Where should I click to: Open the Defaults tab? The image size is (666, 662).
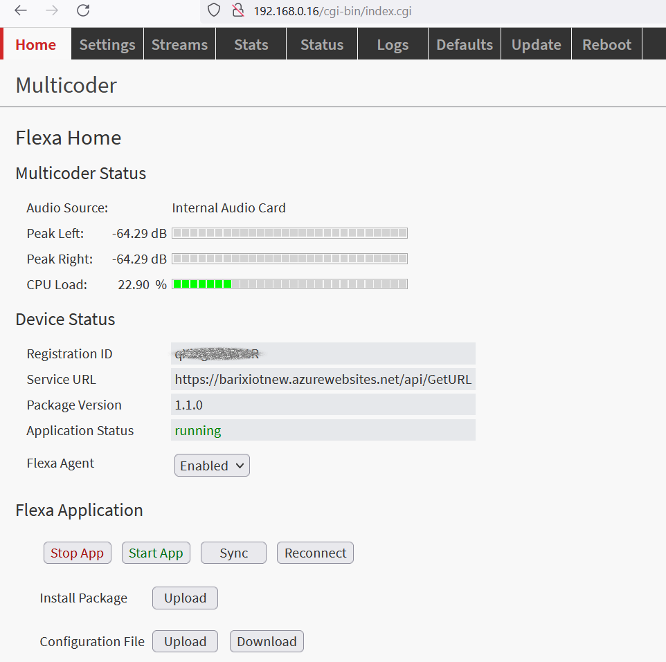pyautogui.click(x=465, y=44)
